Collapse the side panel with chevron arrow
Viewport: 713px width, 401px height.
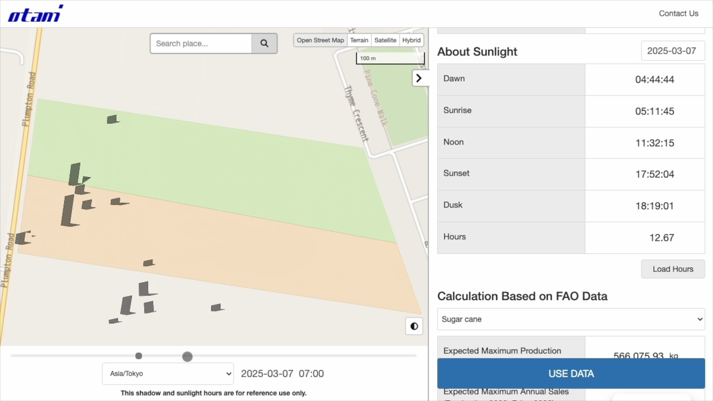point(419,78)
